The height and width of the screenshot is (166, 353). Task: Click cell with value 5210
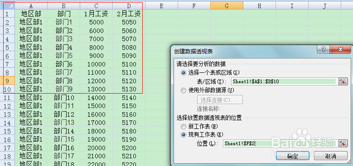129,157
